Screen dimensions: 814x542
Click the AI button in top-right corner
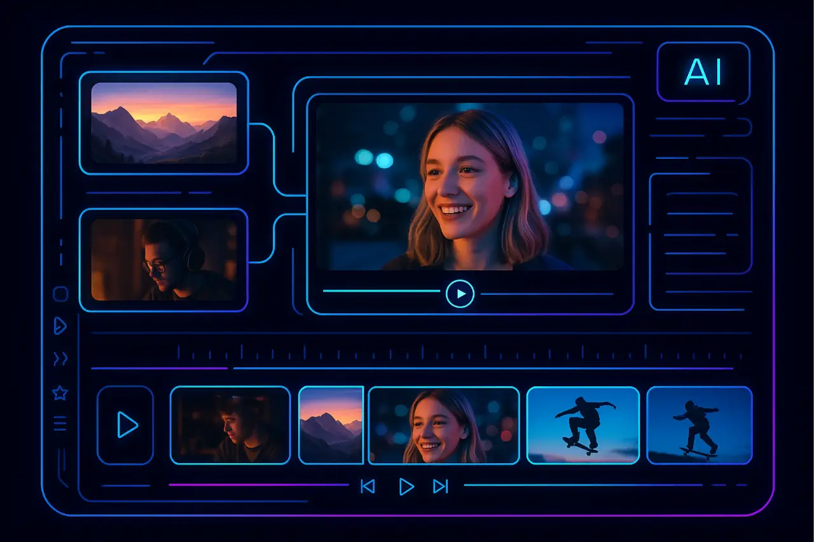(x=703, y=72)
